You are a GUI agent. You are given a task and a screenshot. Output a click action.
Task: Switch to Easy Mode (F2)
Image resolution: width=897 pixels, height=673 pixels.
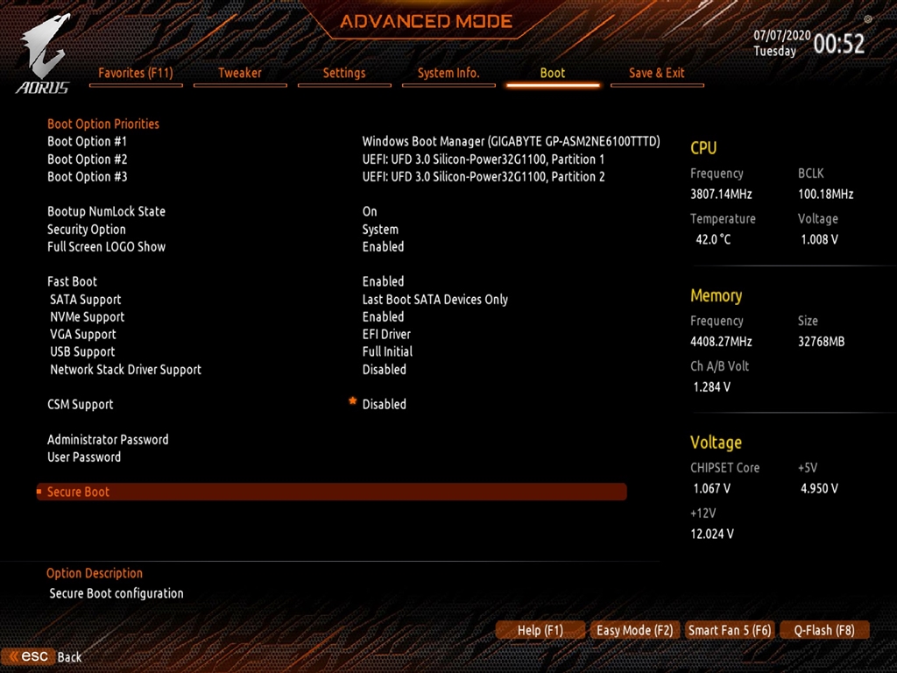[x=634, y=629]
